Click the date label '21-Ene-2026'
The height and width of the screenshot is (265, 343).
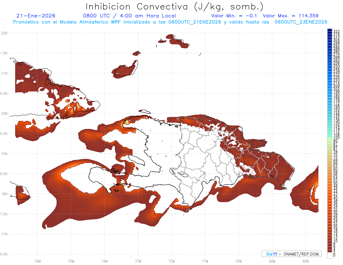click(x=36, y=16)
